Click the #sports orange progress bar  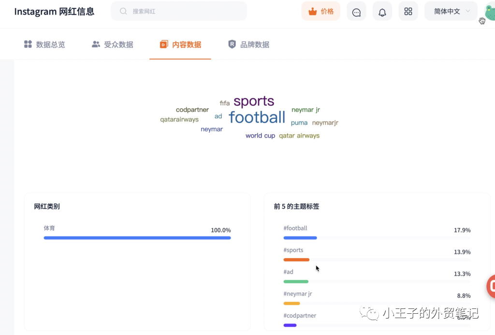pos(296,260)
